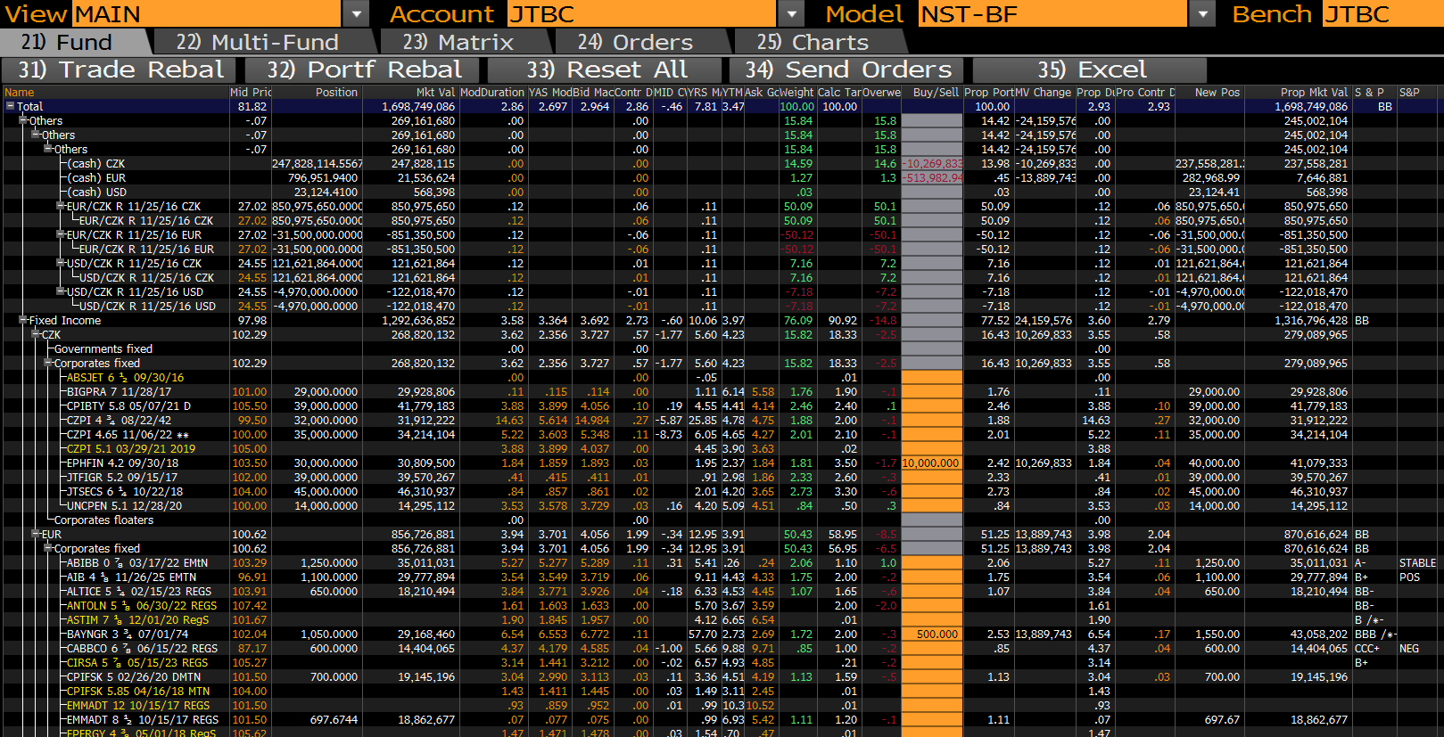
Task: Click the S&P column header
Action: 1418,93
